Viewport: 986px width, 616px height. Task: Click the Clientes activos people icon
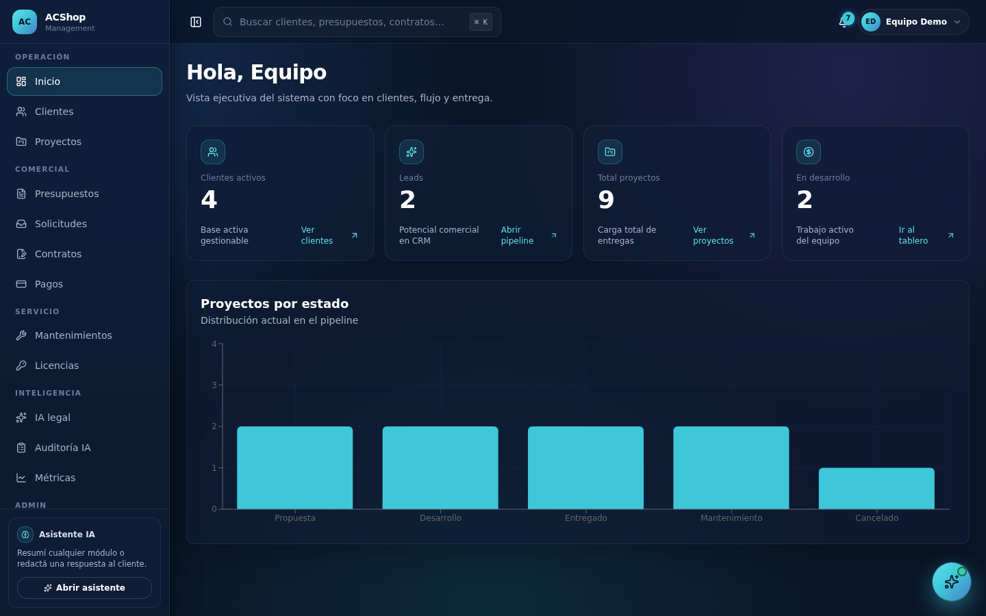[213, 152]
